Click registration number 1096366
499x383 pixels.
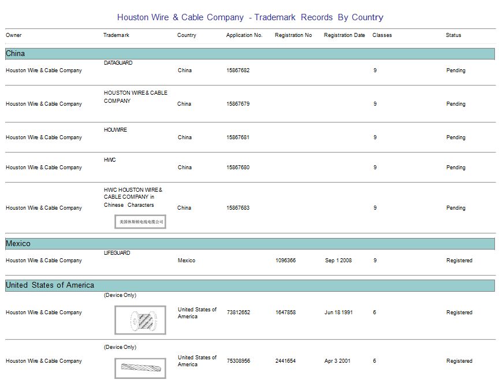(x=285, y=261)
